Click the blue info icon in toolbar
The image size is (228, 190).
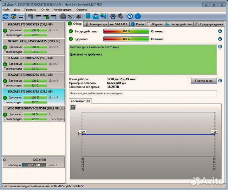click(138, 16)
